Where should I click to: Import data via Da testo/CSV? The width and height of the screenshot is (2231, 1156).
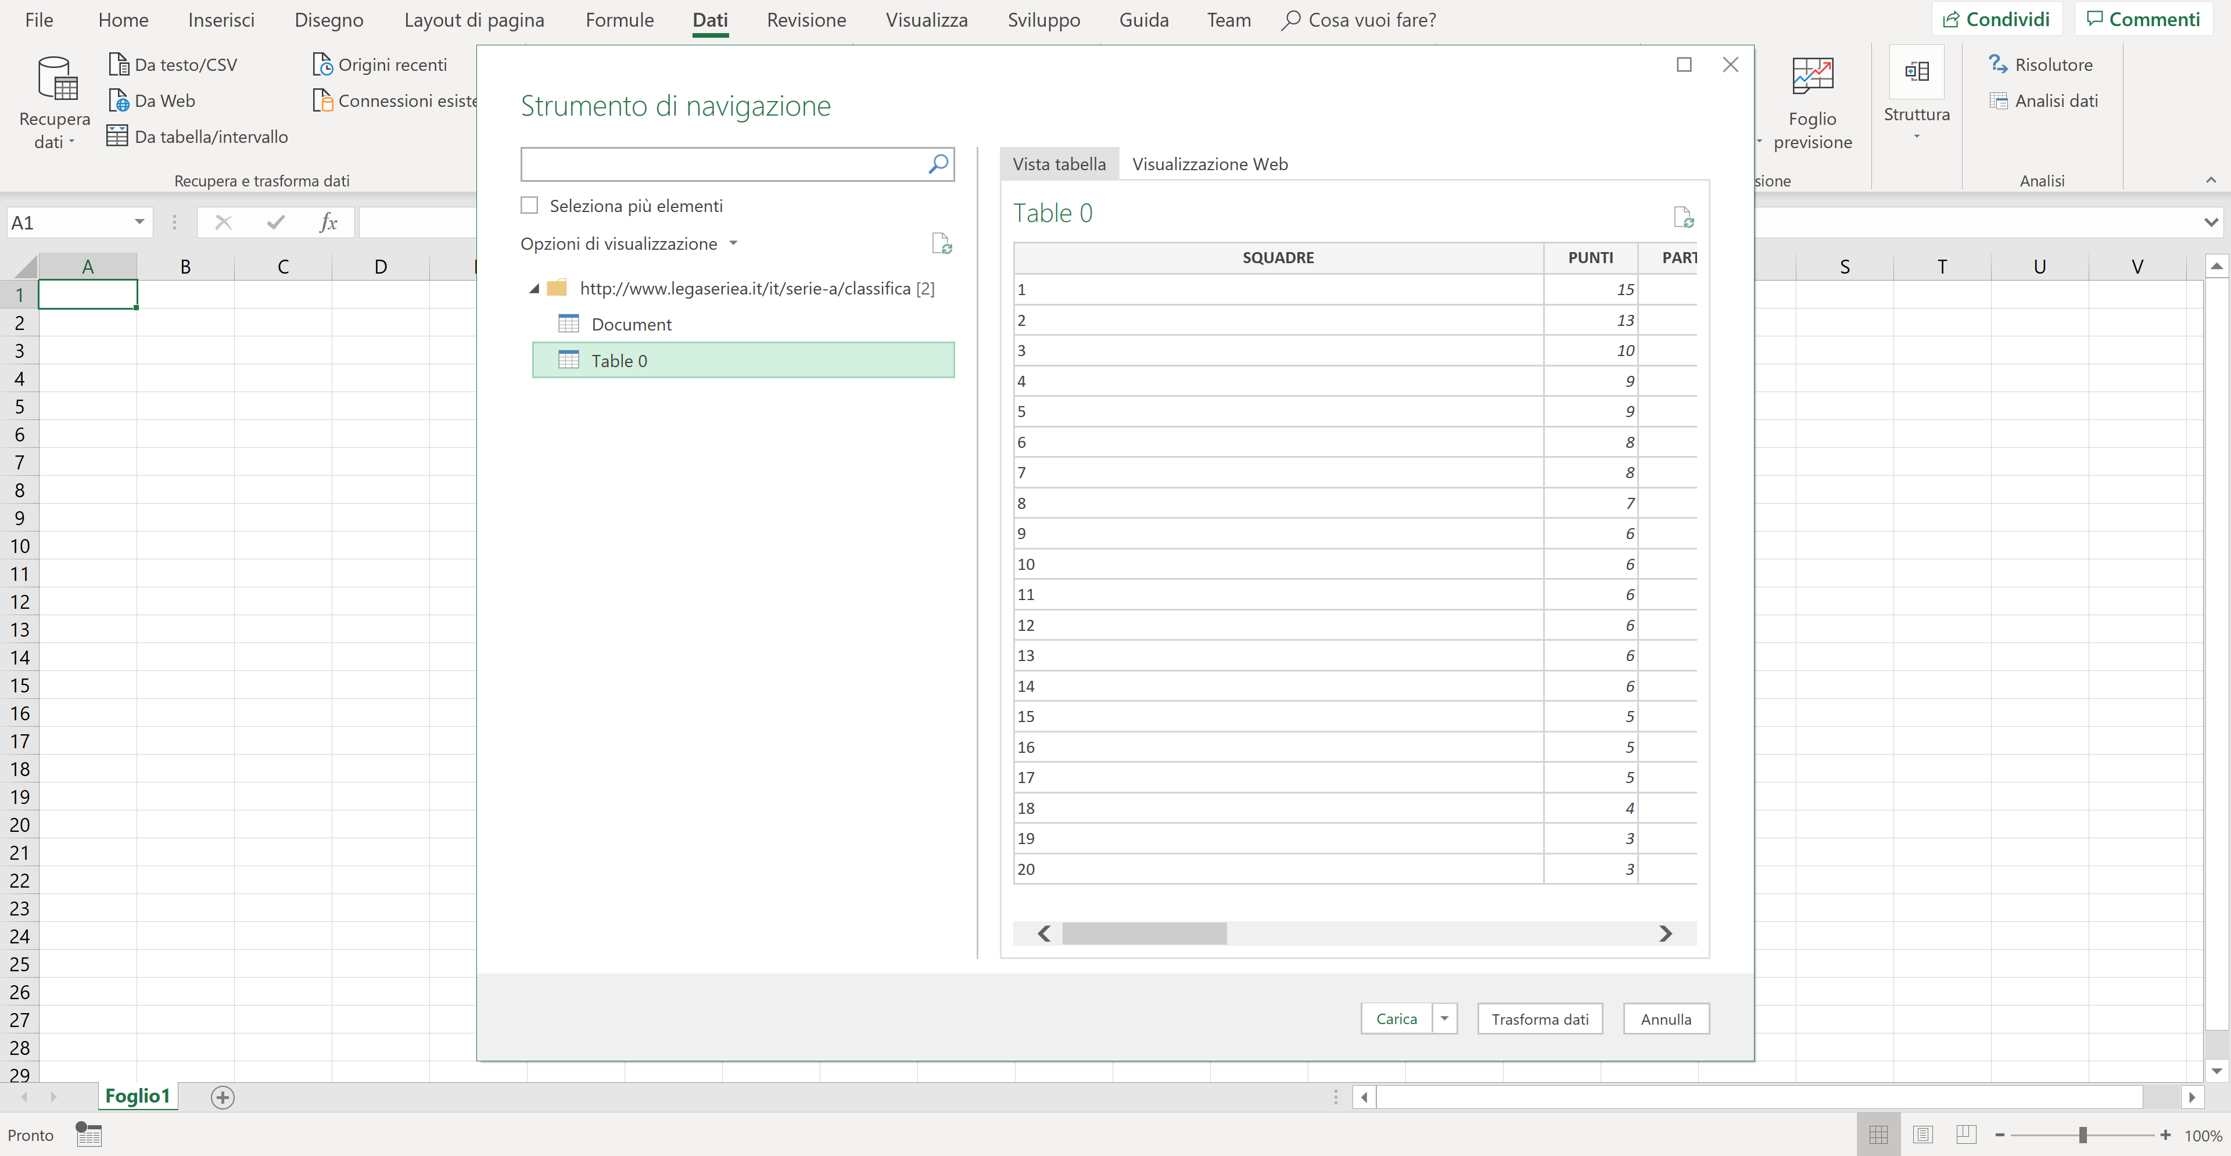pyautogui.click(x=173, y=64)
